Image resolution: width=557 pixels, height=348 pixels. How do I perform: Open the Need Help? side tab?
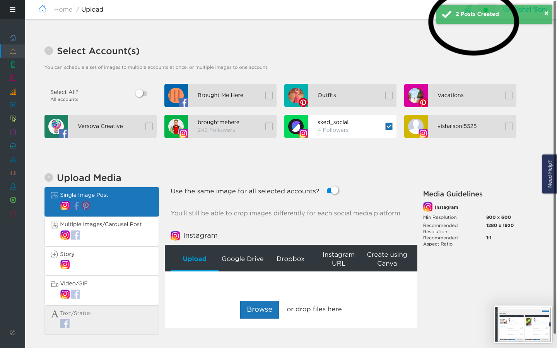(x=550, y=174)
